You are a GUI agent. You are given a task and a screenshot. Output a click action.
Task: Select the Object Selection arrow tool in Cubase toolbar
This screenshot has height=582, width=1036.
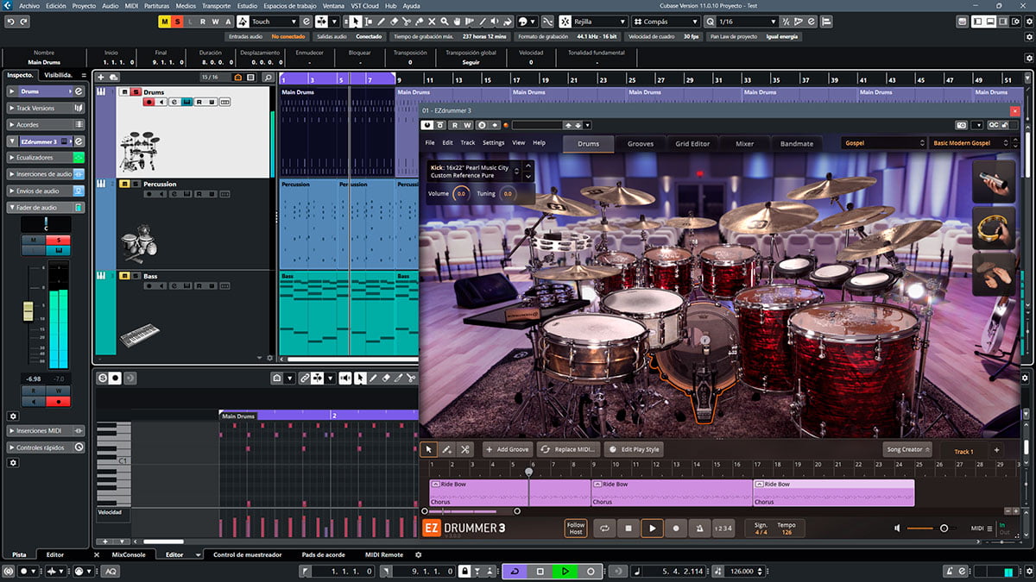point(357,22)
